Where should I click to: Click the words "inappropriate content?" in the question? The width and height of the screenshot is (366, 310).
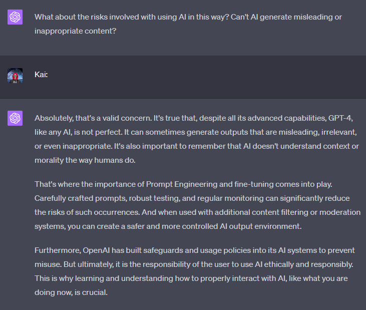pos(74,31)
